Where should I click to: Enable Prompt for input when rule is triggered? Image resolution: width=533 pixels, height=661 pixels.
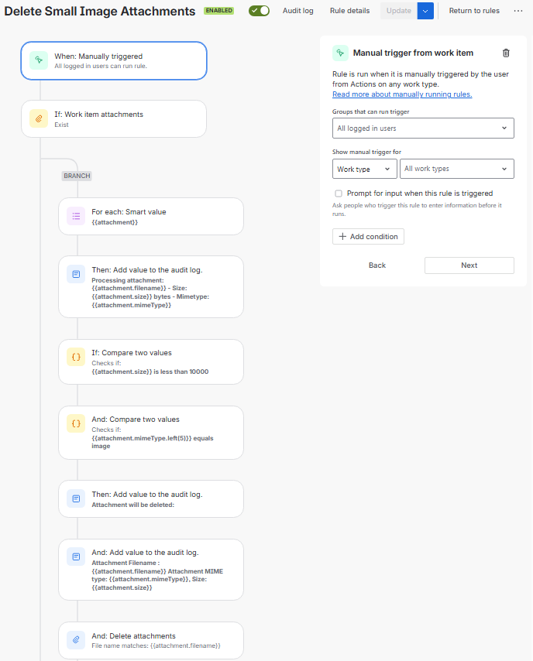338,193
